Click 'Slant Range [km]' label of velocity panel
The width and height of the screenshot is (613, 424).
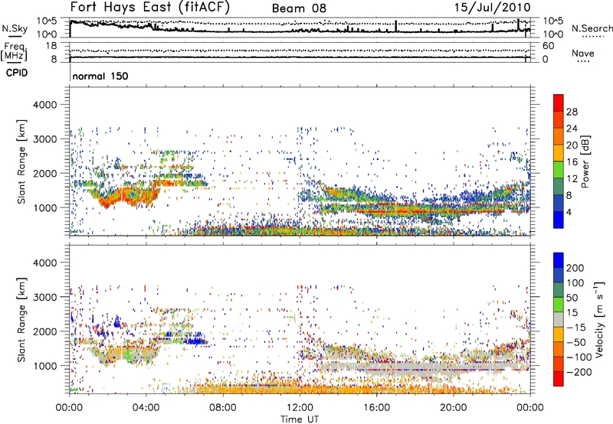21,319
